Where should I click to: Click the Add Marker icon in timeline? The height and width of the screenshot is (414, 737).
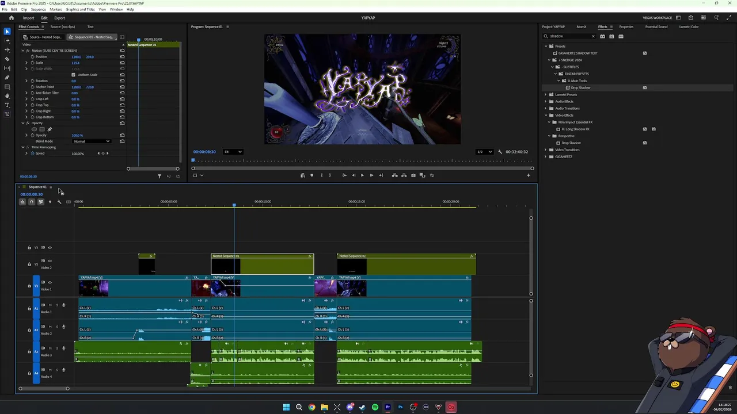pyautogui.click(x=50, y=202)
